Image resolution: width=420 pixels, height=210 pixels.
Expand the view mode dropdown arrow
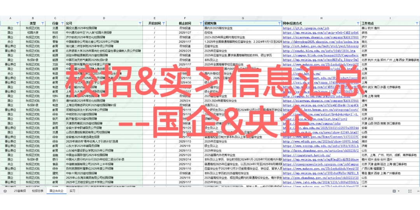click(399, 191)
